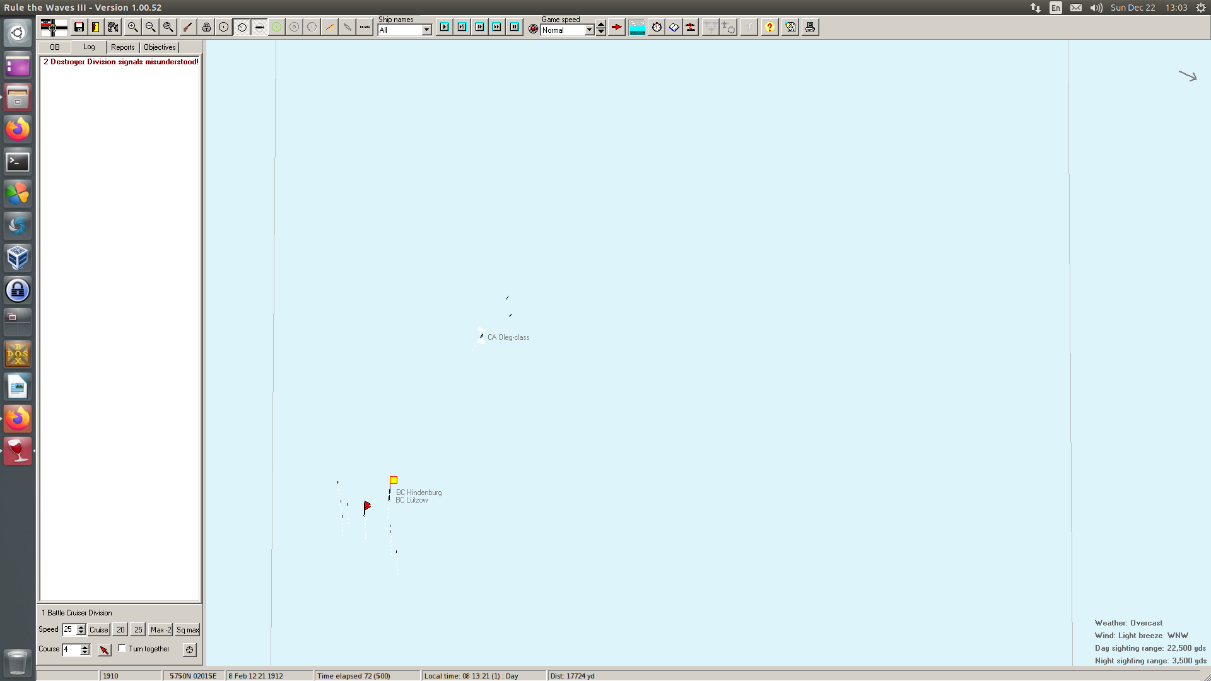
Task: Set speed using the 20 button
Action: point(120,629)
